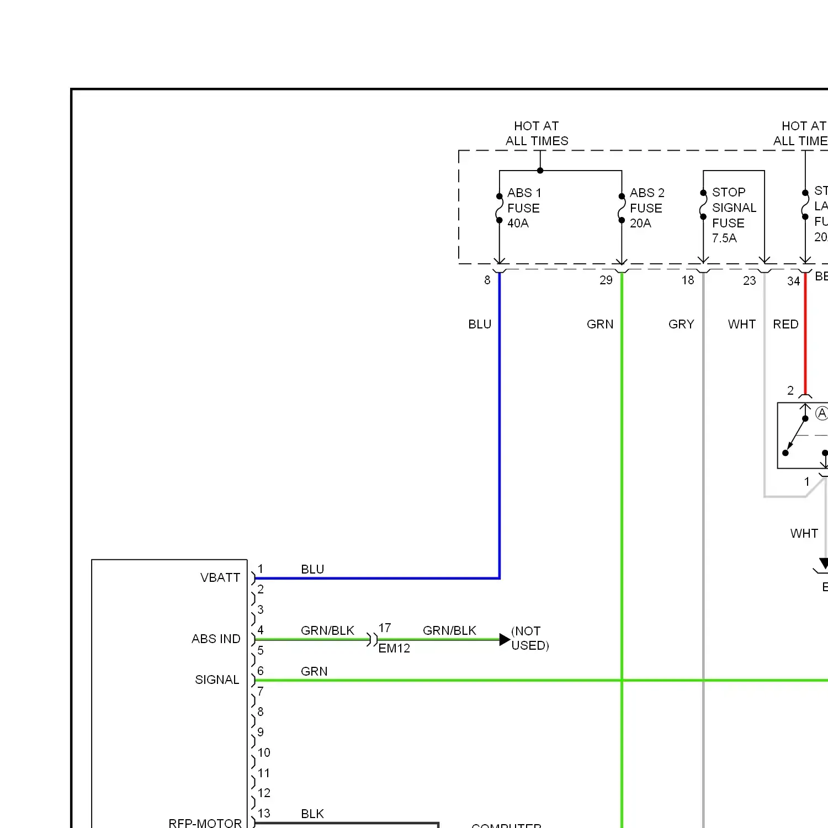Screen dimensions: 828x828
Task: Click the GRY wire color label
Action: point(681,325)
